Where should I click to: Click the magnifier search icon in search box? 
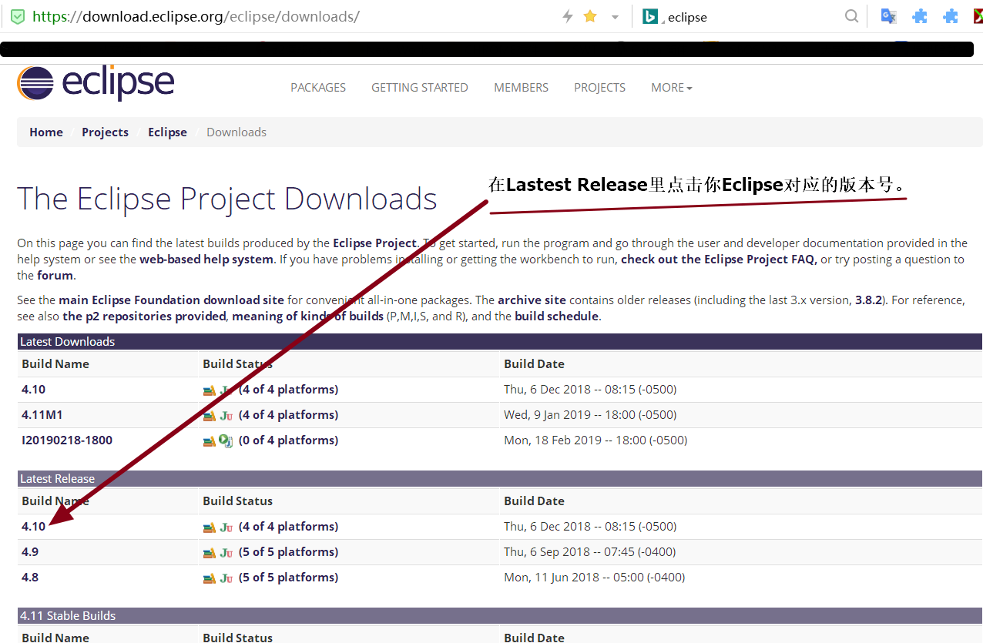click(851, 16)
